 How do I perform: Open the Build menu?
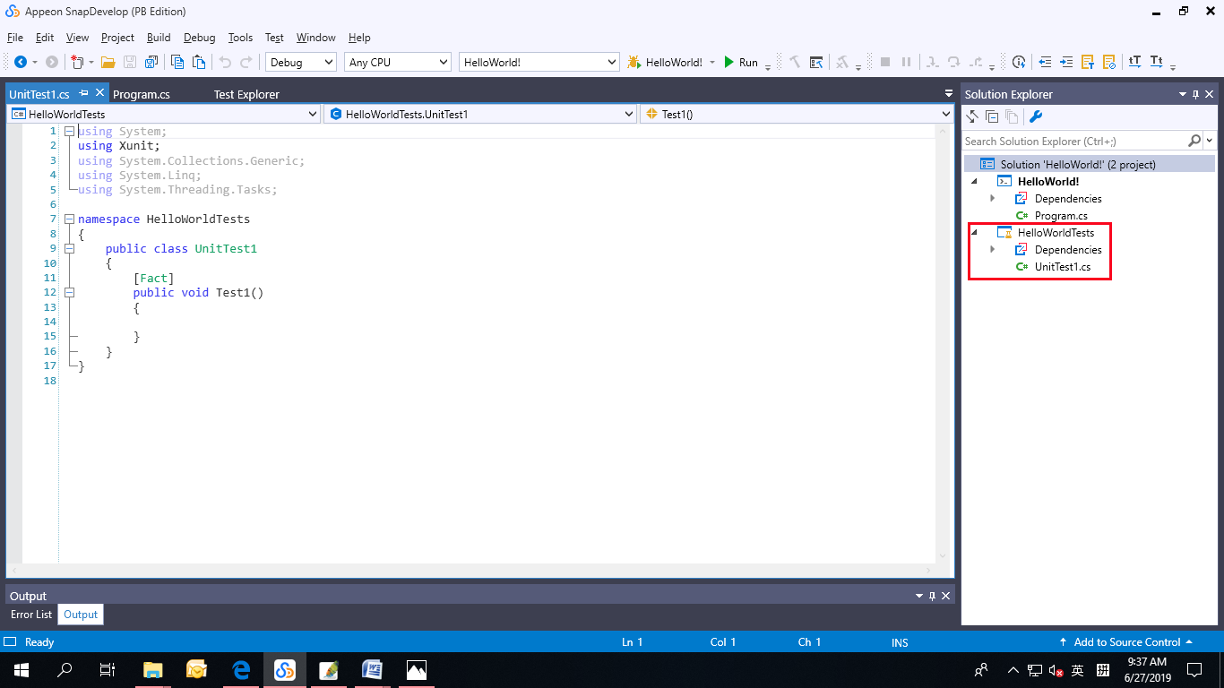(159, 38)
